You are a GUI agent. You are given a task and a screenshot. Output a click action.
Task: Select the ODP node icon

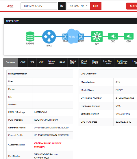(x=129, y=36)
